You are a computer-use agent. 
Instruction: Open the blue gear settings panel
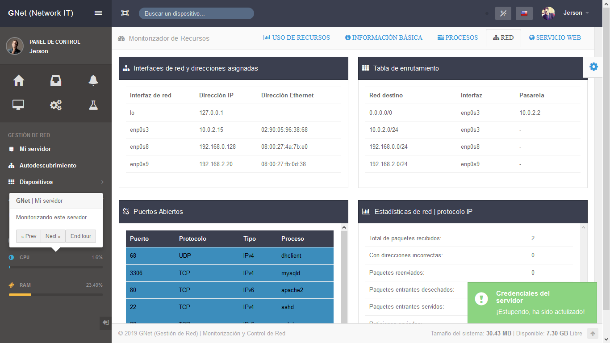pos(593,67)
